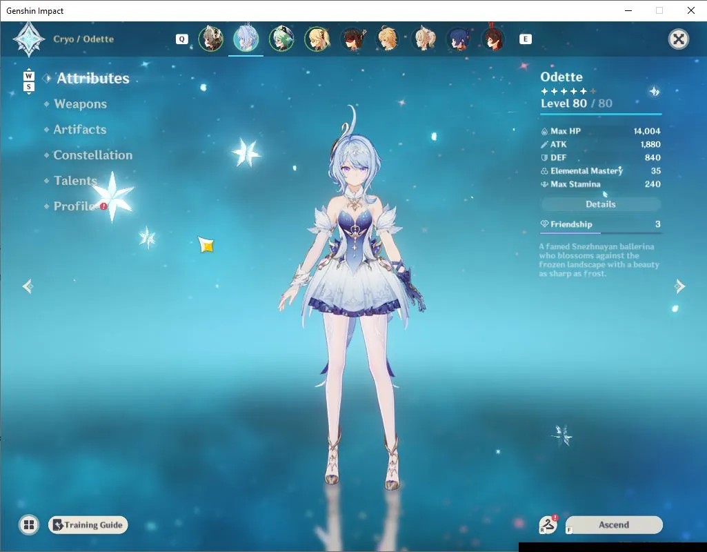The width and height of the screenshot is (707, 552).
Task: Open the four-square menu icon
Action: coord(29,525)
